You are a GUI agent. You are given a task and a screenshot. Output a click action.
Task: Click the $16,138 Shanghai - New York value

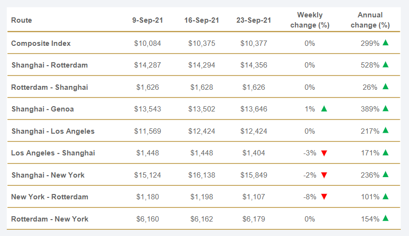[x=202, y=175]
